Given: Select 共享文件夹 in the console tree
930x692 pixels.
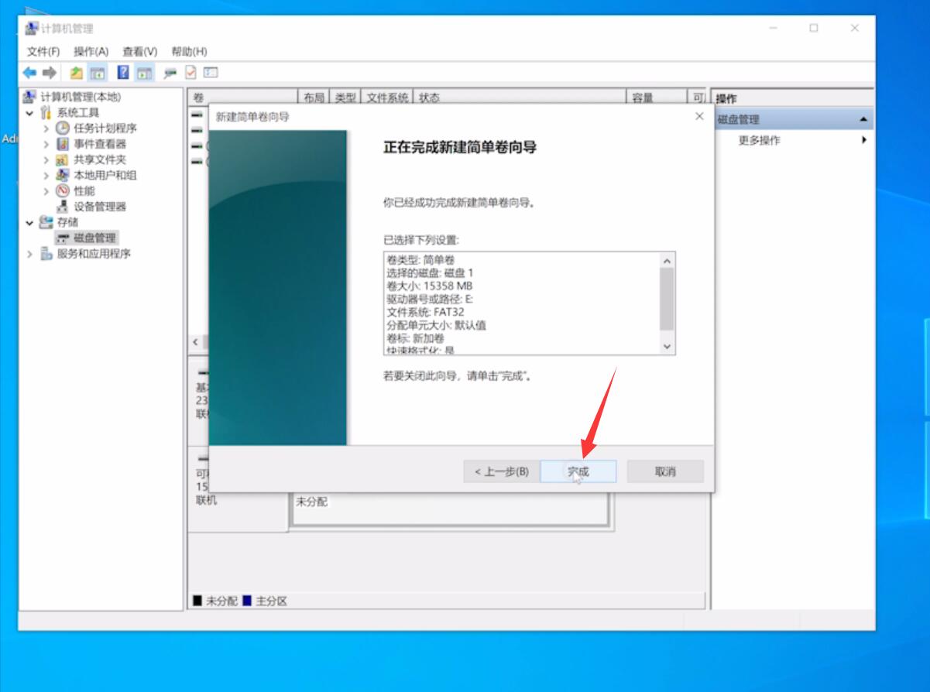Looking at the screenshot, I should 100,159.
